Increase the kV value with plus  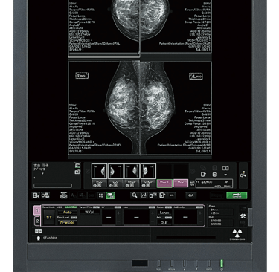tap(118, 213)
